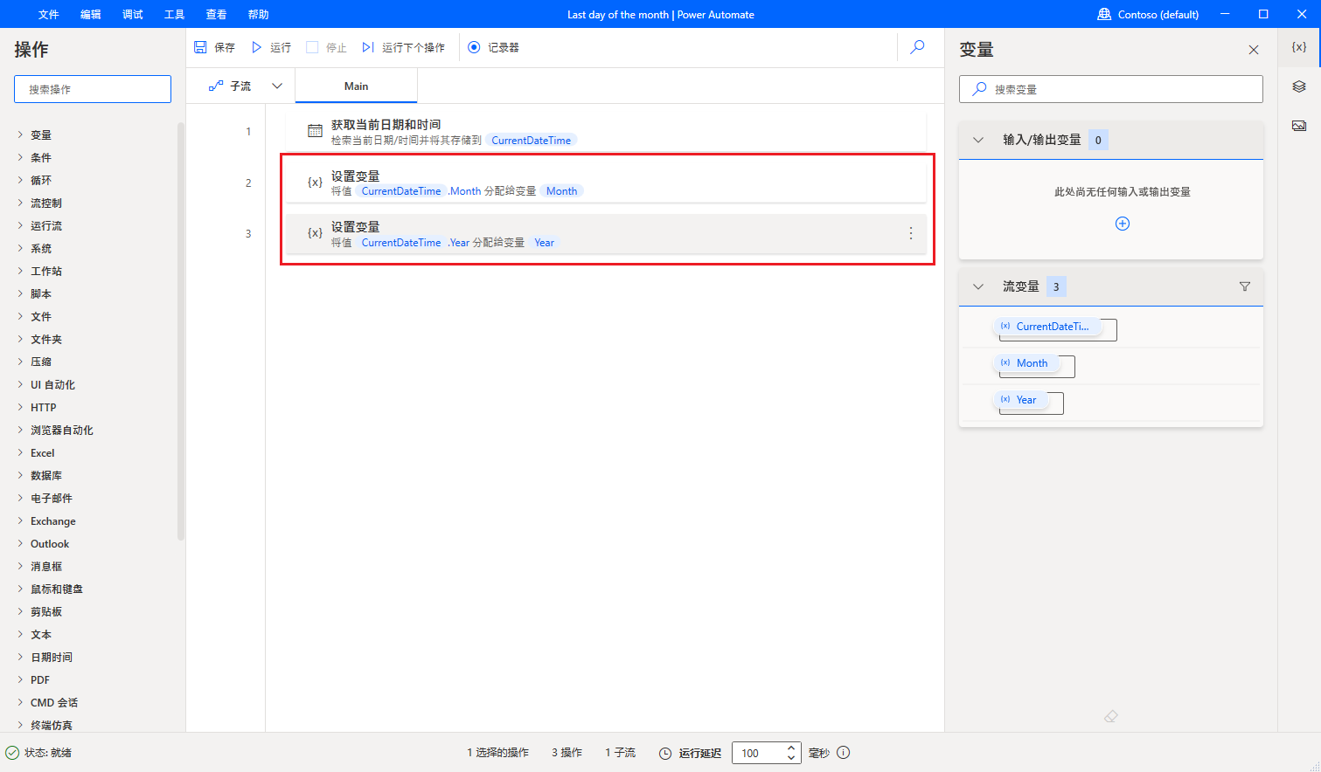Click the search actions input field
The height and width of the screenshot is (772, 1321).
[x=93, y=89]
